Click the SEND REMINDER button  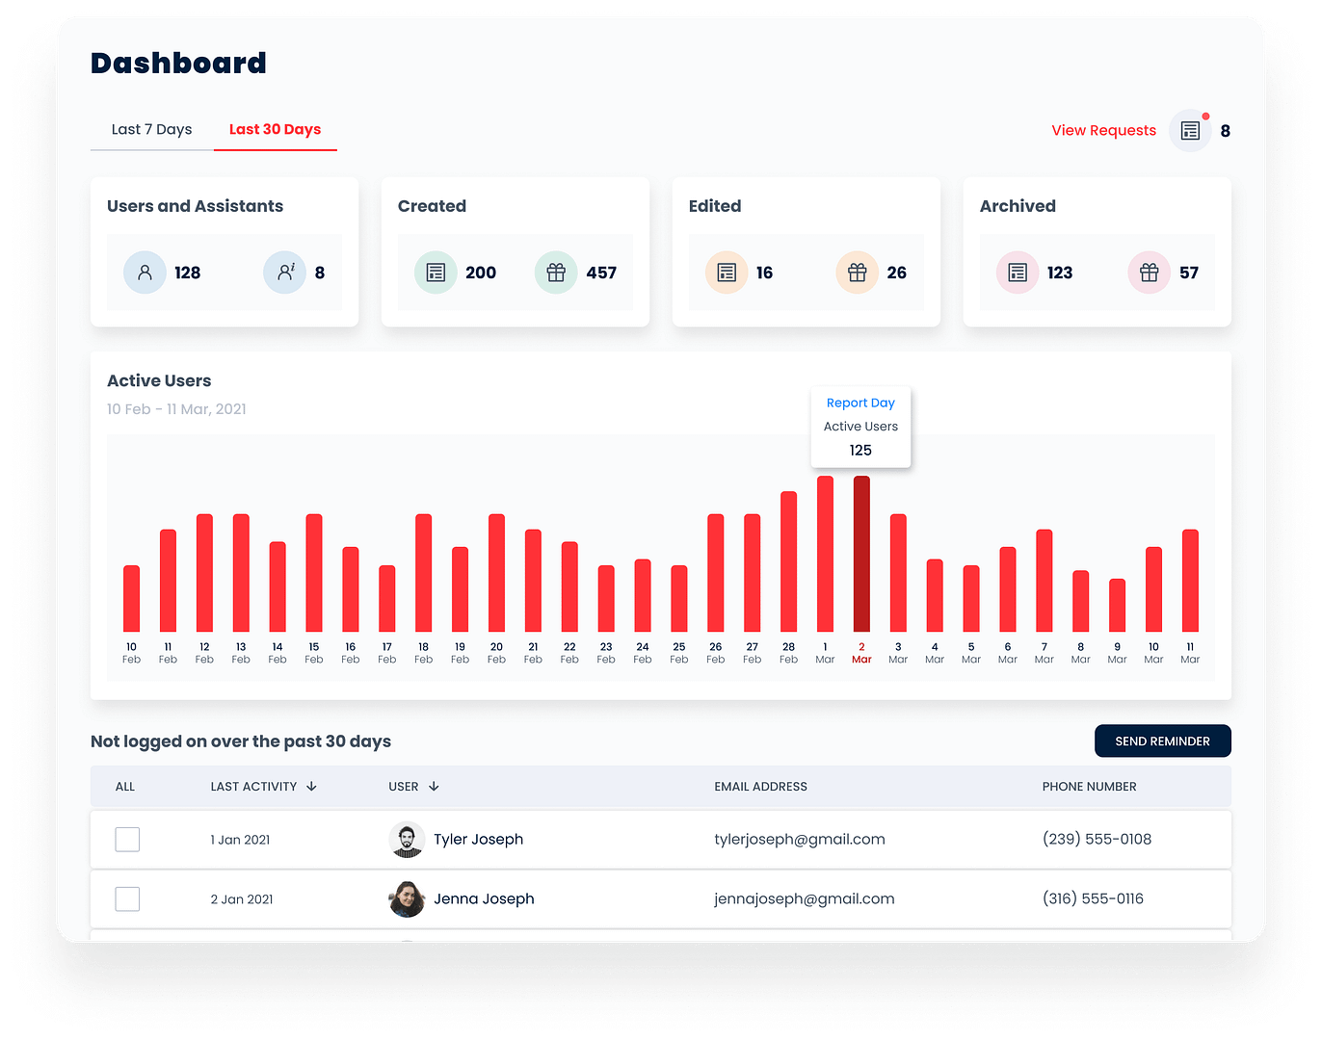(1162, 741)
